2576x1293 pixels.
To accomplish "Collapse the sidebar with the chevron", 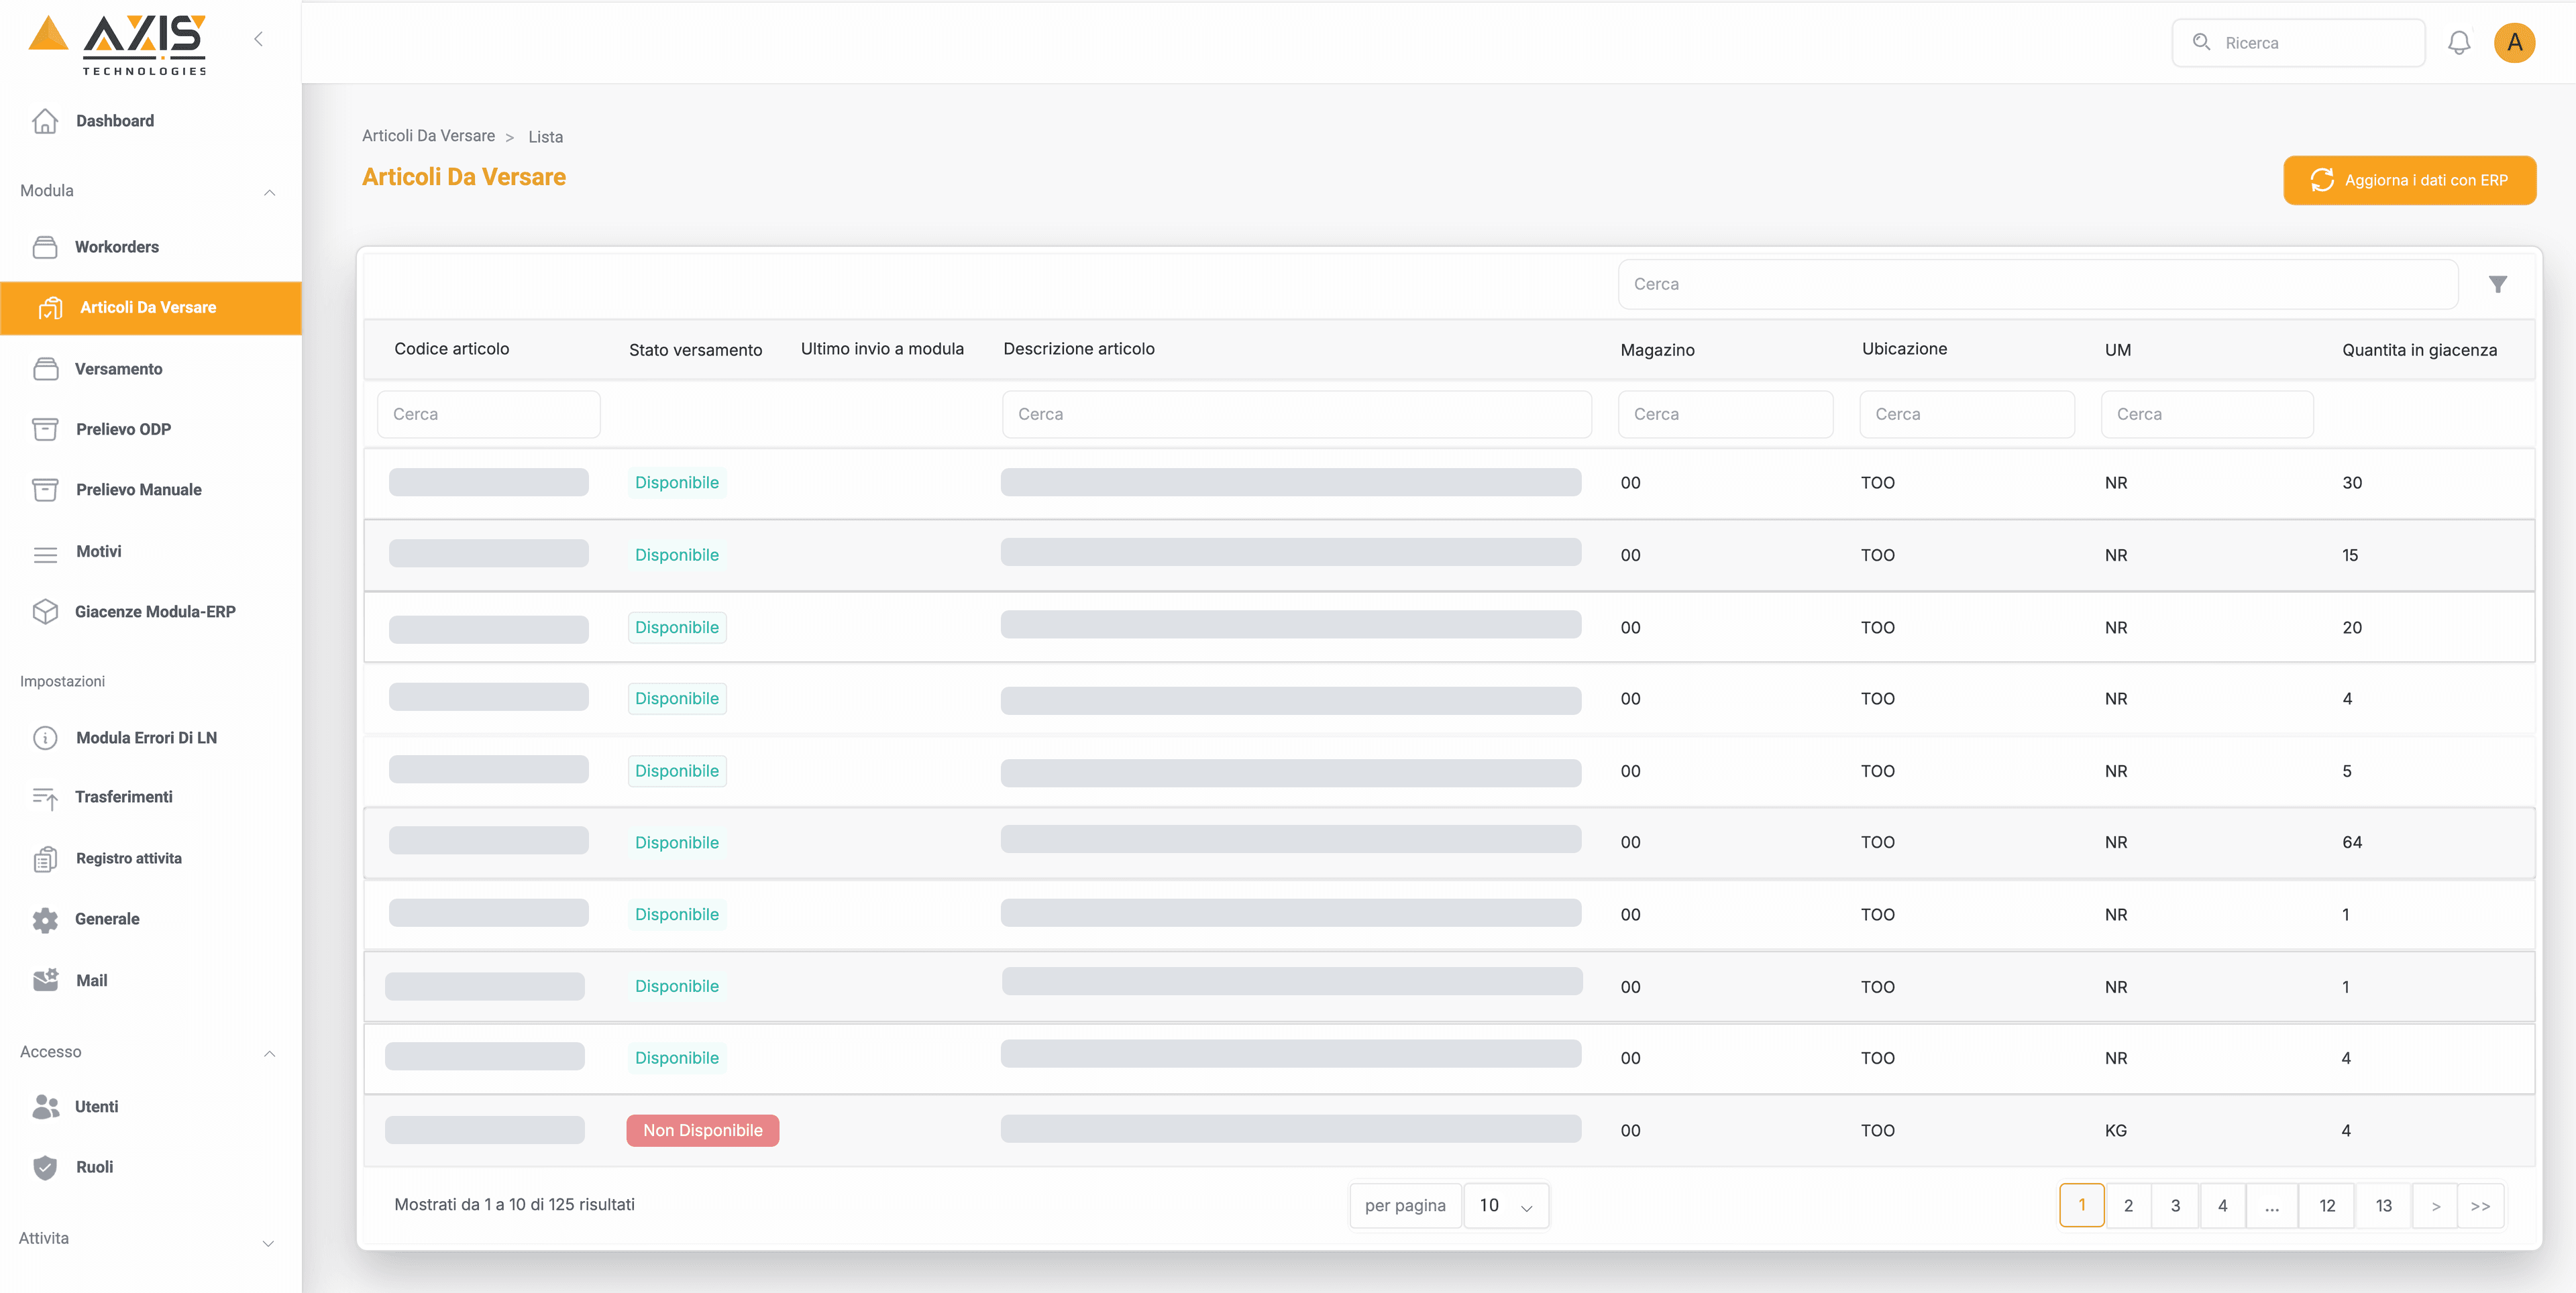I will pyautogui.click(x=259, y=39).
